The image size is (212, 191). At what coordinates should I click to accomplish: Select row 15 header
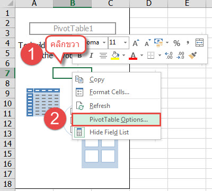pyautogui.click(x=7, y=154)
